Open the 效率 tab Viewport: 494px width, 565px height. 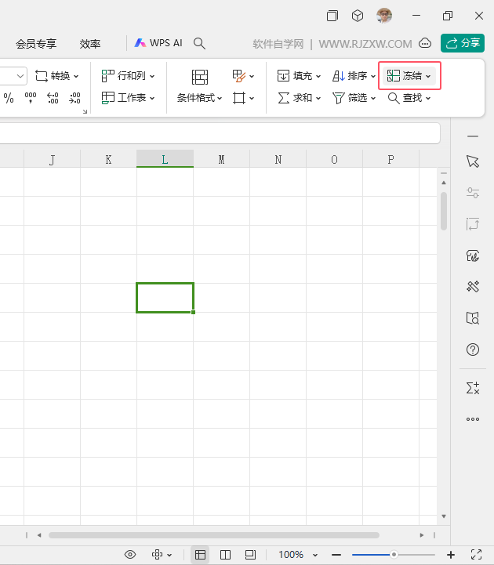point(90,44)
